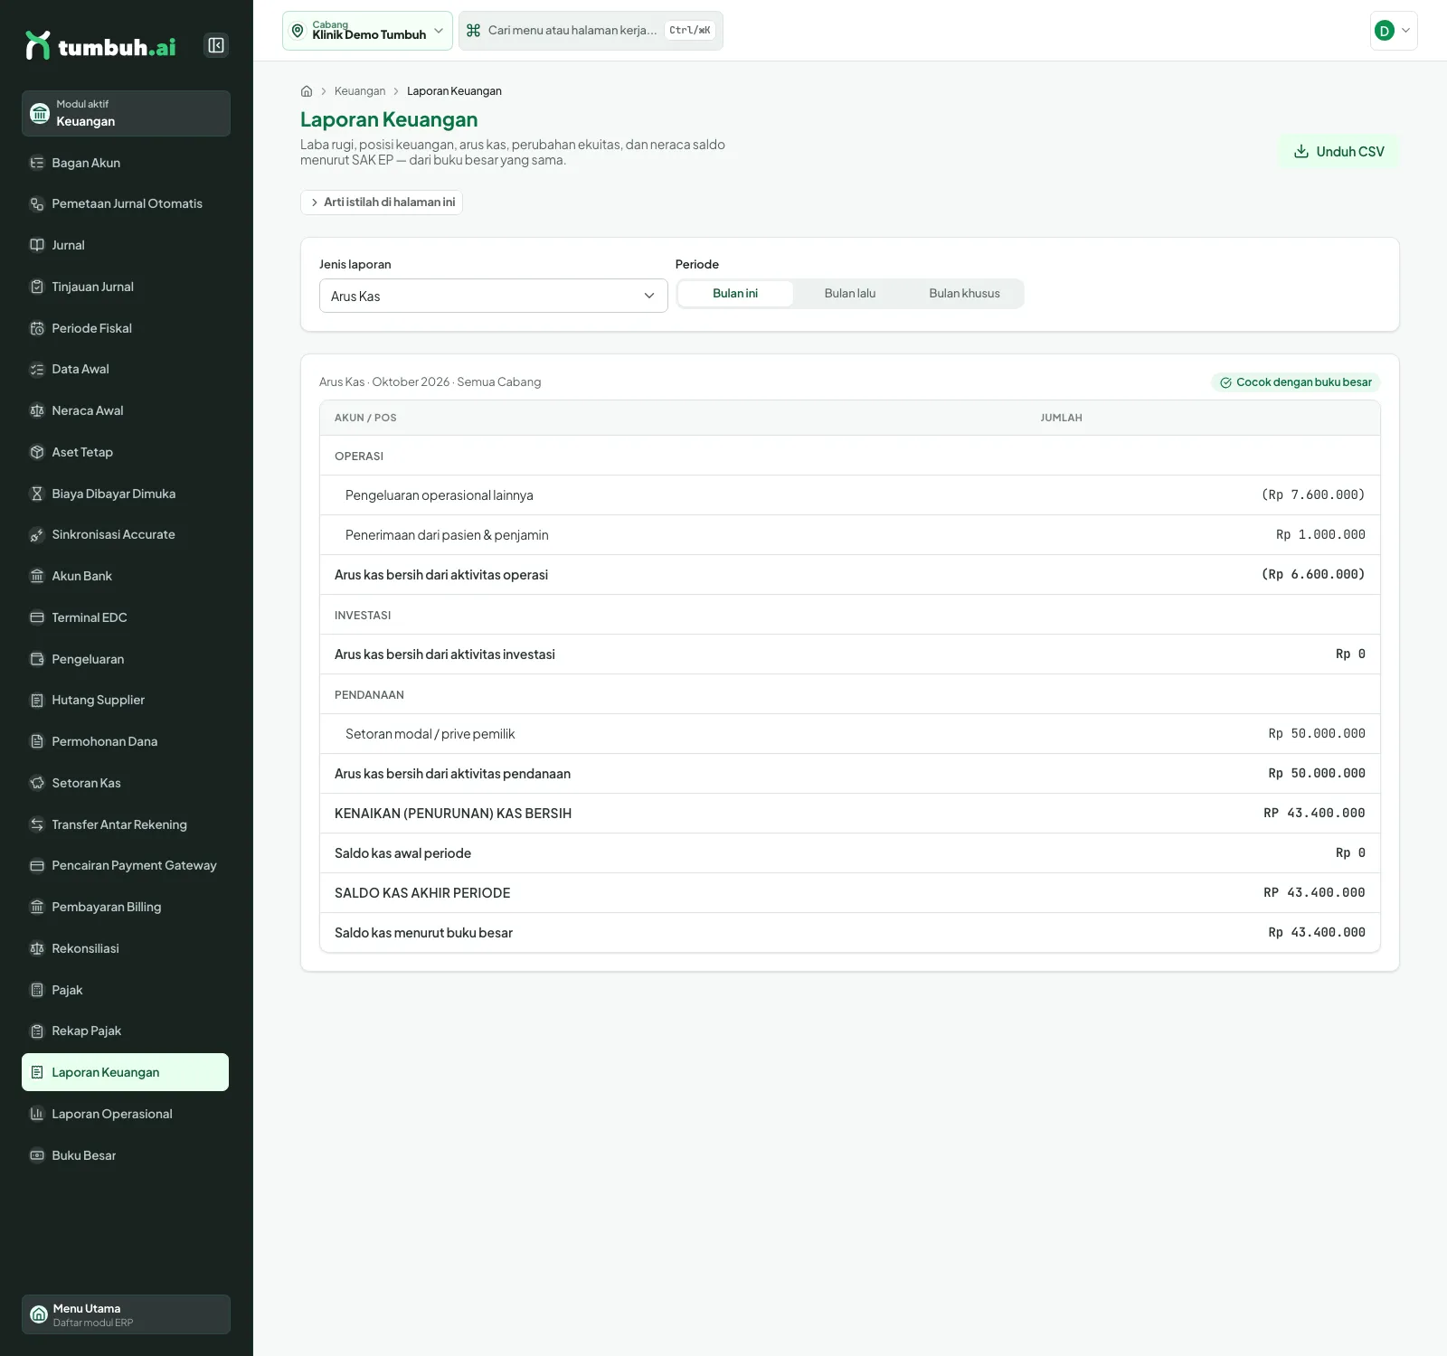Select the Bulan khusus period
This screenshot has height=1356, width=1447.
coord(965,294)
